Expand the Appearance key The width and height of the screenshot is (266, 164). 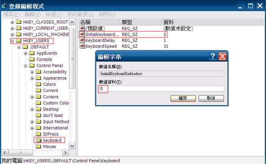(x=32, y=78)
